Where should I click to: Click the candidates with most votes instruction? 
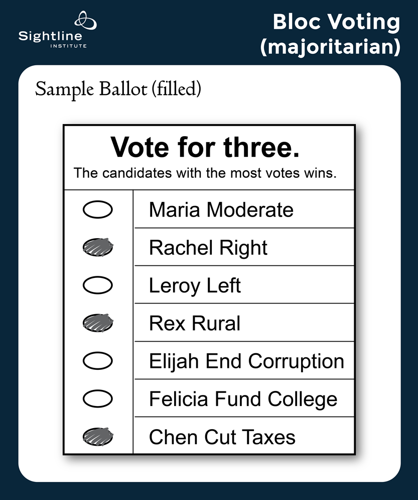[205, 173]
